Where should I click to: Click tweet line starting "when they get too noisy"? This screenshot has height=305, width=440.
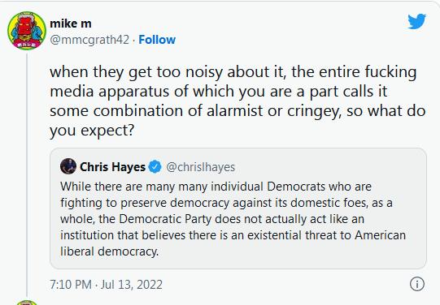click(x=233, y=72)
